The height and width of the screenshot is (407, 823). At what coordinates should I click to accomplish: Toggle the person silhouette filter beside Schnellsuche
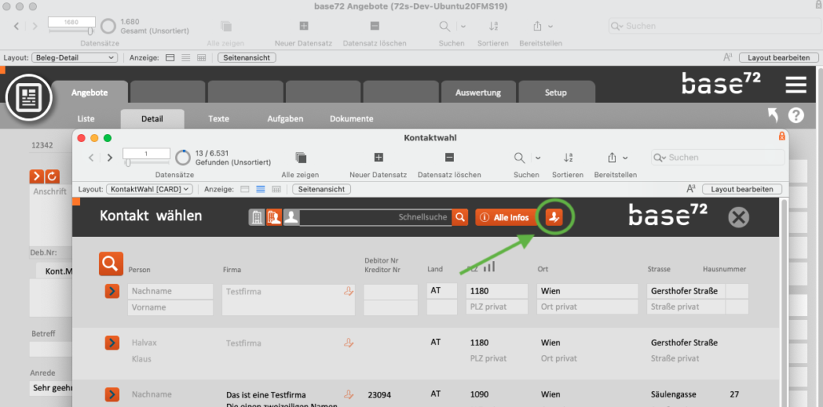coord(291,217)
